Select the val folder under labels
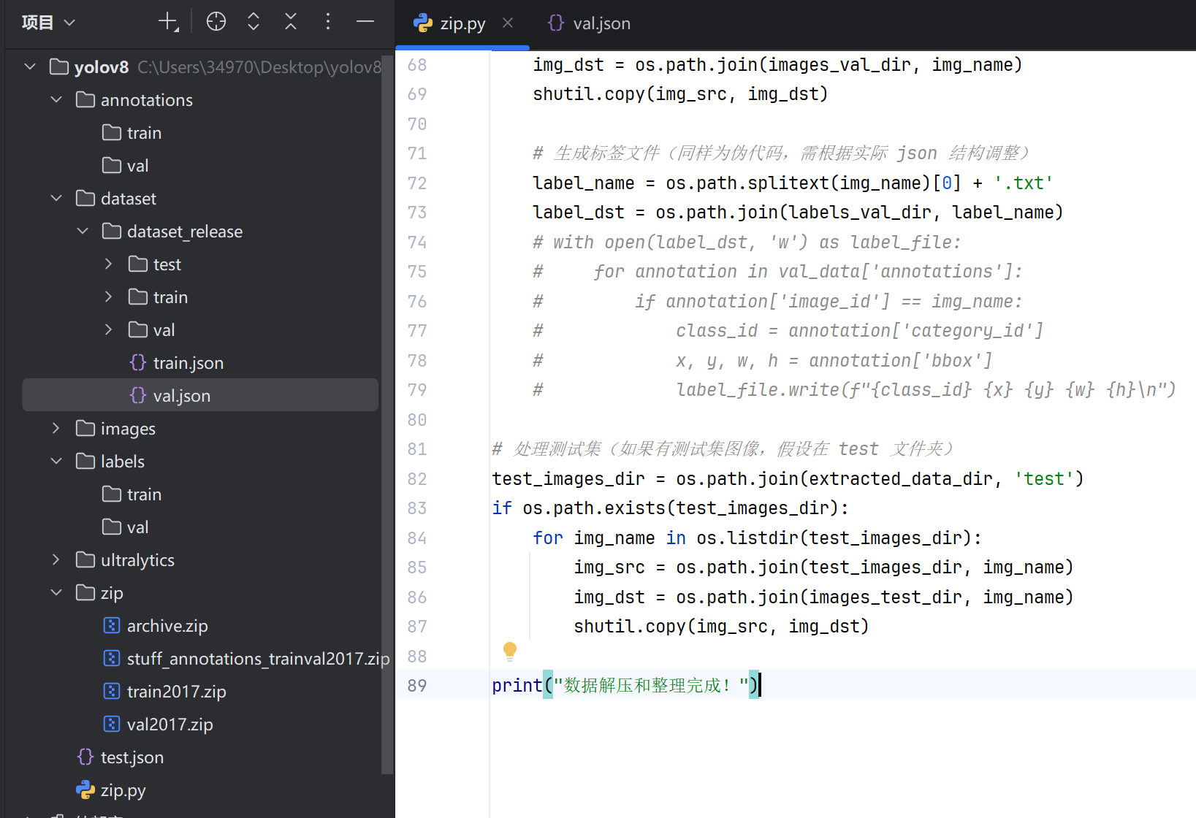The image size is (1196, 818). coord(200,527)
